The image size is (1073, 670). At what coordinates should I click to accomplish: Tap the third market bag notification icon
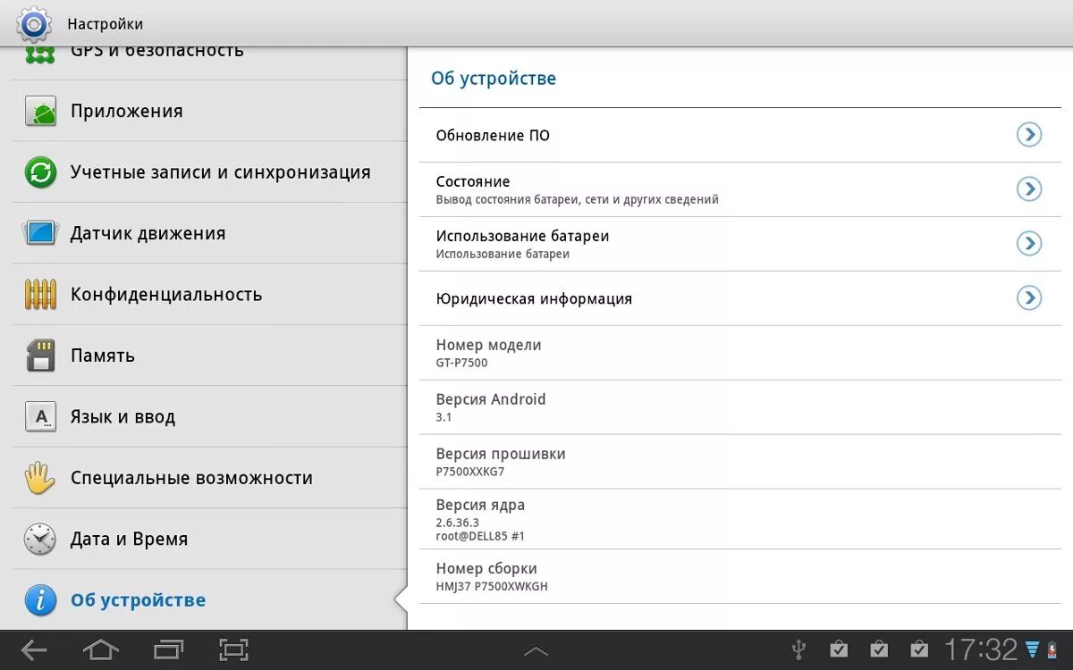[x=919, y=649]
